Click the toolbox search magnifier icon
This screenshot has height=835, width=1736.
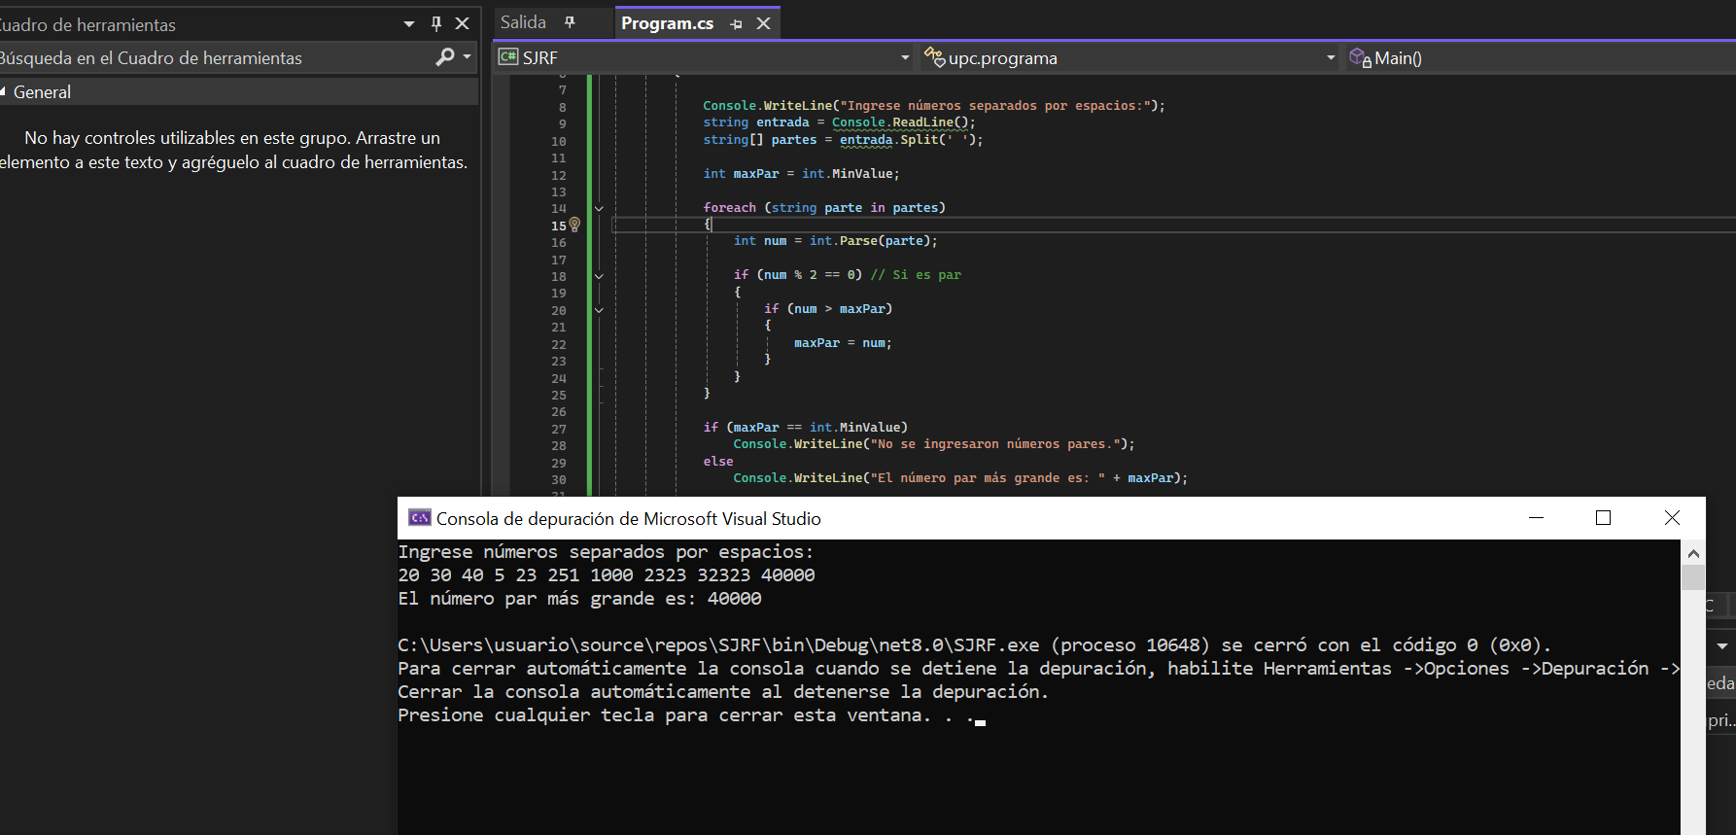point(445,57)
